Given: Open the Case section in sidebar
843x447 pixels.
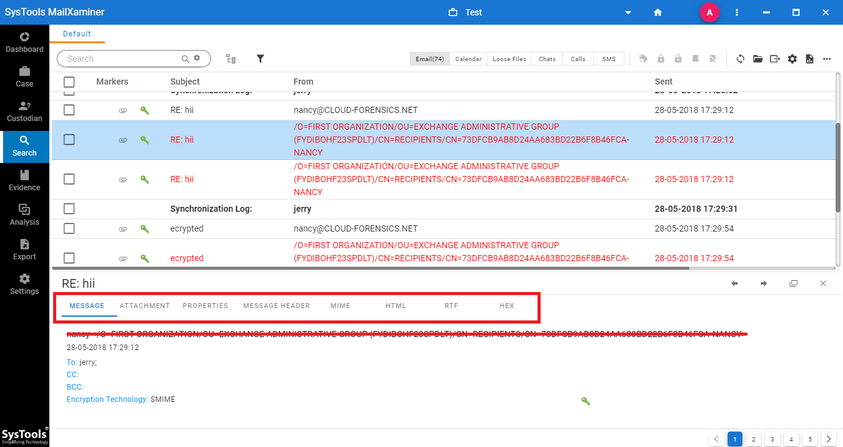Looking at the screenshot, I should 25,77.
